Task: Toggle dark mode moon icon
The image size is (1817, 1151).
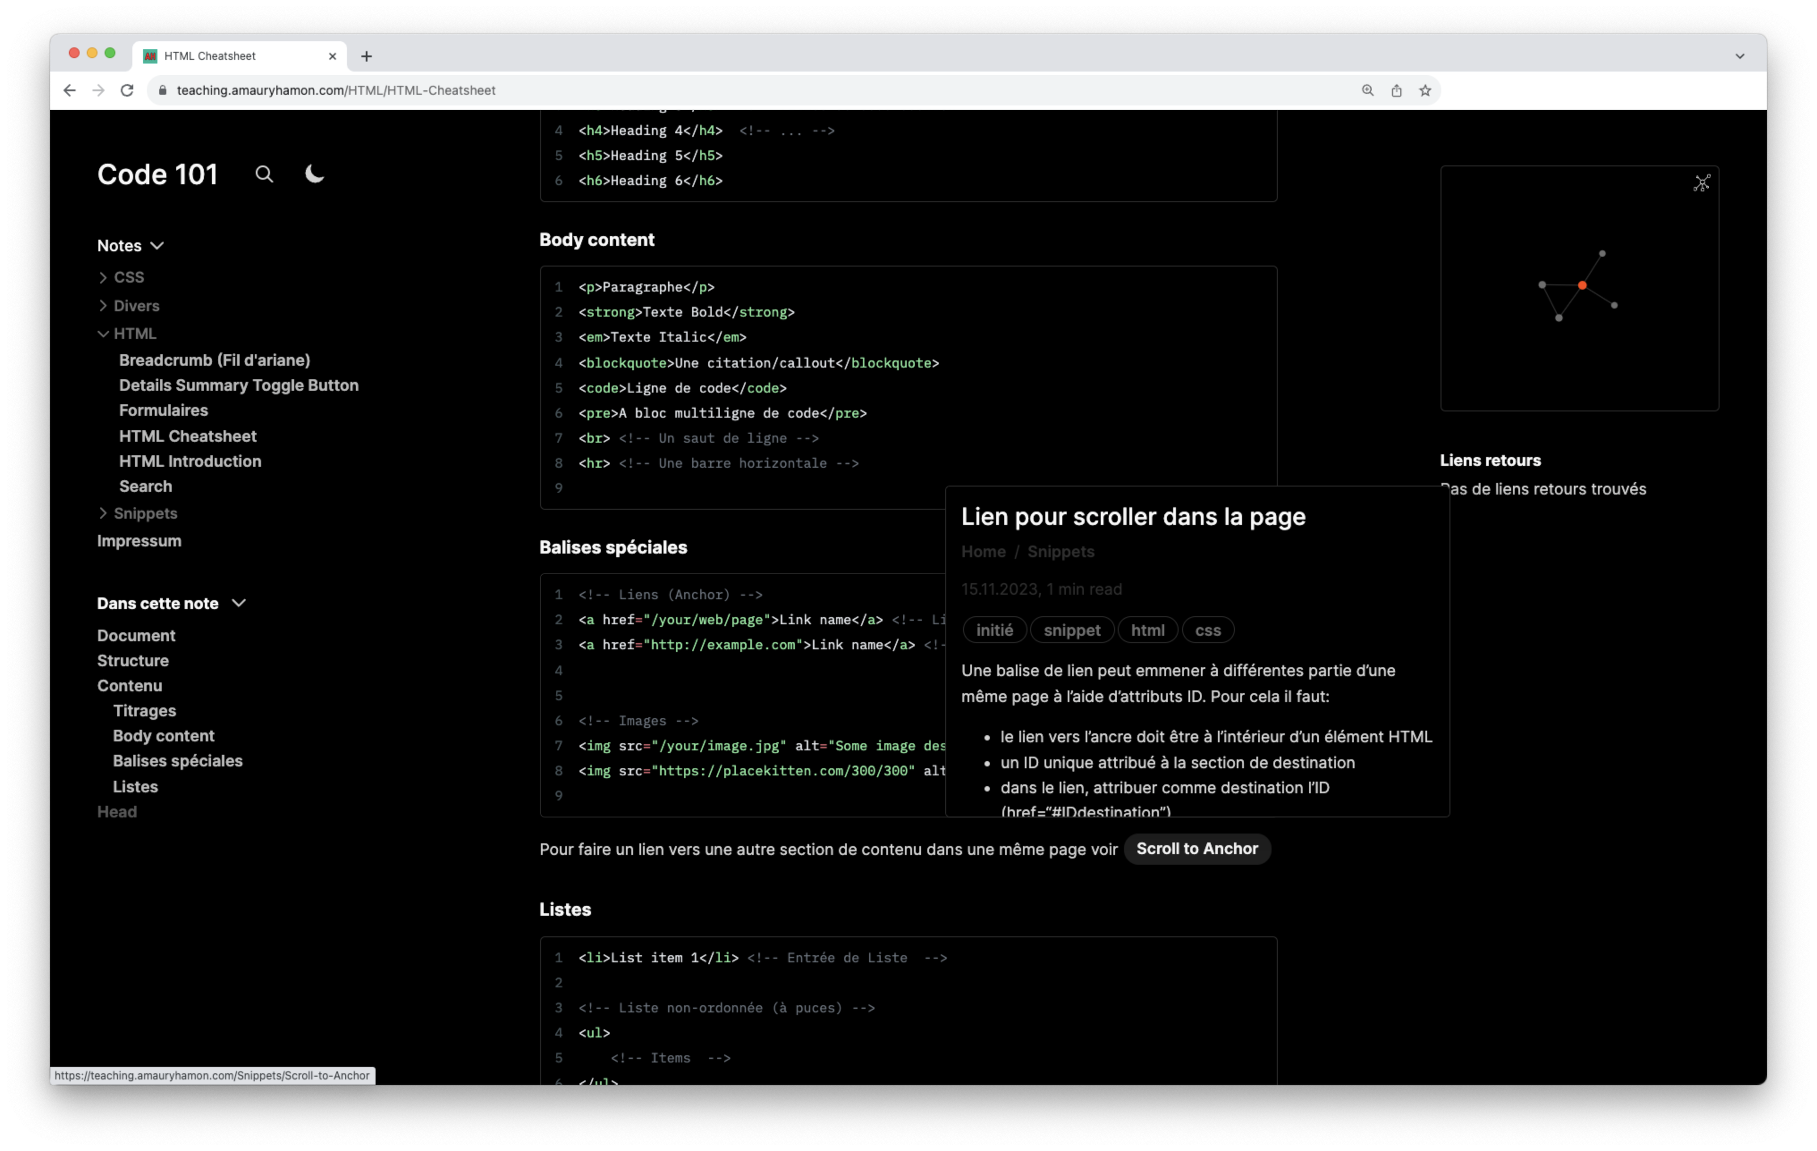Action: tap(314, 174)
